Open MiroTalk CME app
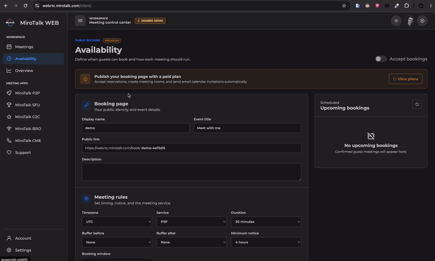The image size is (435, 261). (33, 141)
